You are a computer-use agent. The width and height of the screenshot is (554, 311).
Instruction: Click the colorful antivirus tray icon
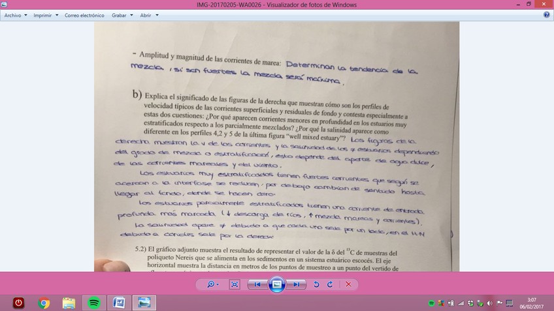pyautogui.click(x=441, y=303)
